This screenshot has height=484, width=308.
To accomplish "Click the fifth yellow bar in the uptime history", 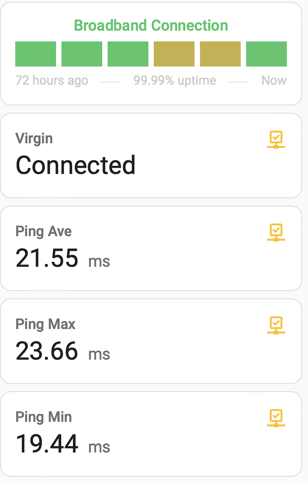I will pyautogui.click(x=220, y=54).
